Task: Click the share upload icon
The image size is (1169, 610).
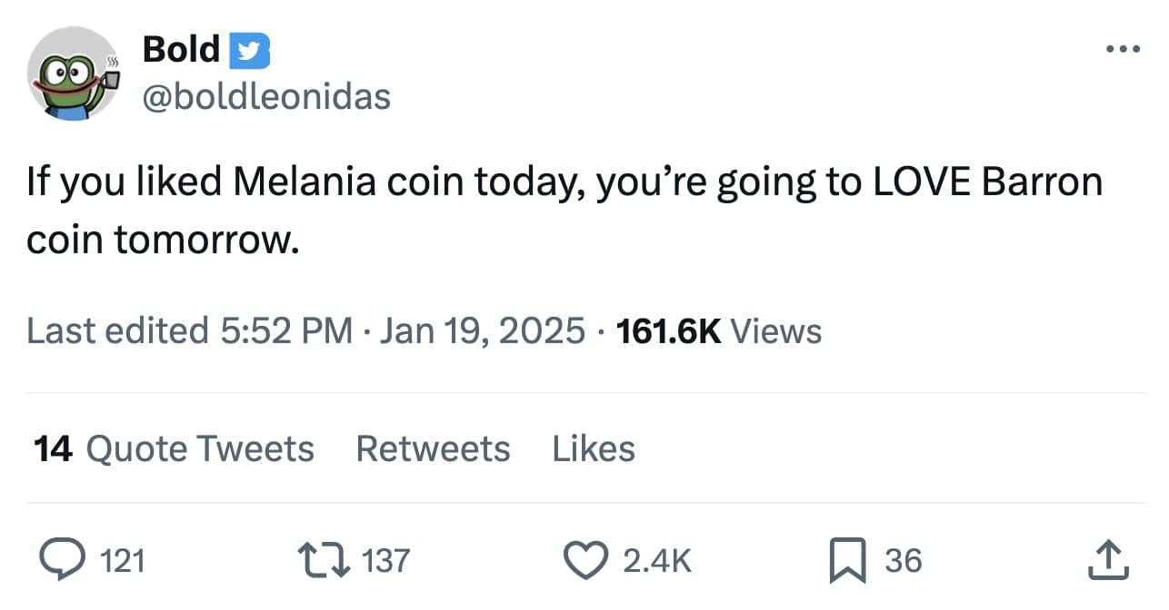Action: click(1110, 561)
